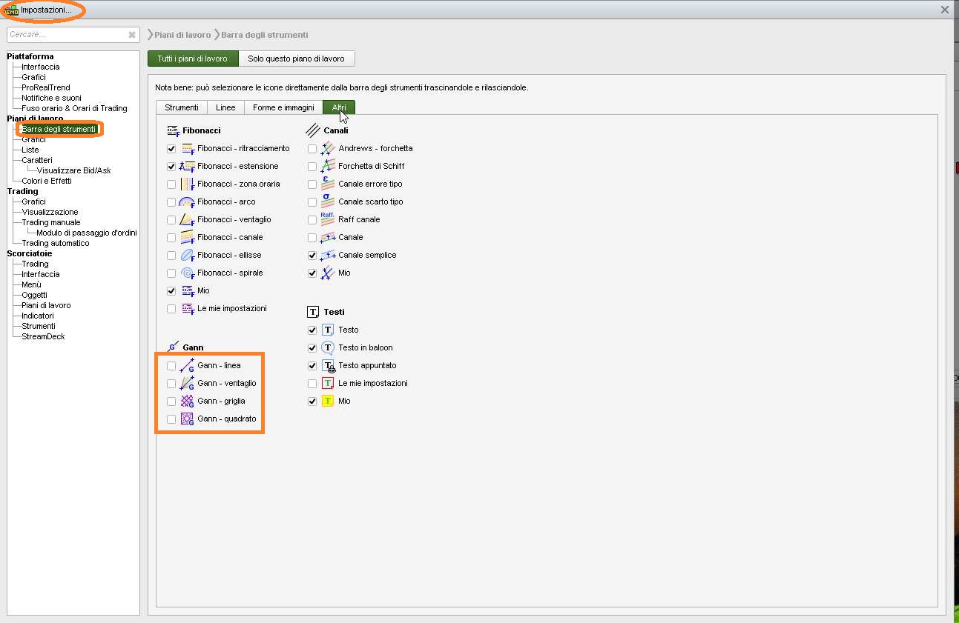
Task: Select Trading automatico tree item
Action: [x=56, y=243]
